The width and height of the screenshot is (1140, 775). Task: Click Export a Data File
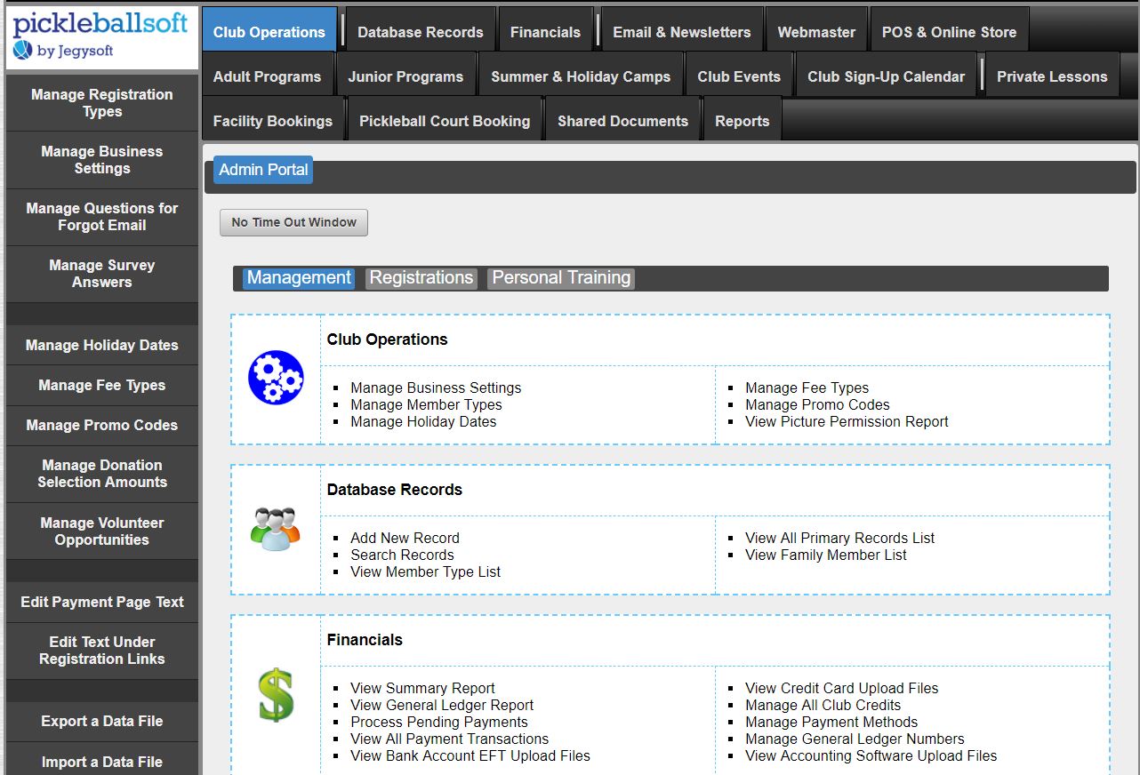[102, 721]
